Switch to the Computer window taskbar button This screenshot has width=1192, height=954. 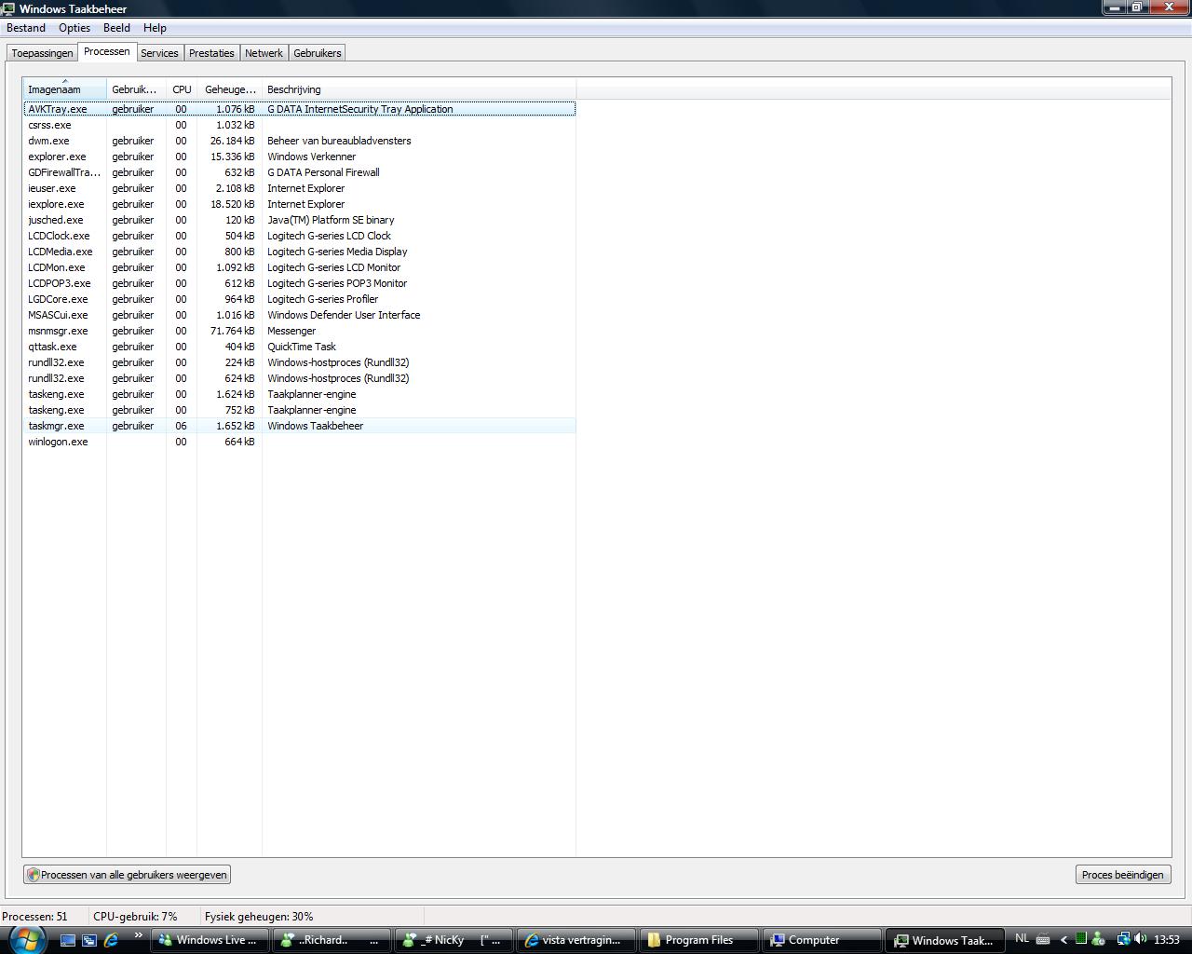coord(819,940)
